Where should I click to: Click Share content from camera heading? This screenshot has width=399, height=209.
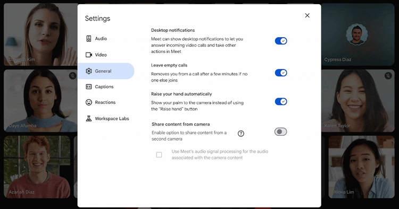pyautogui.click(x=181, y=124)
